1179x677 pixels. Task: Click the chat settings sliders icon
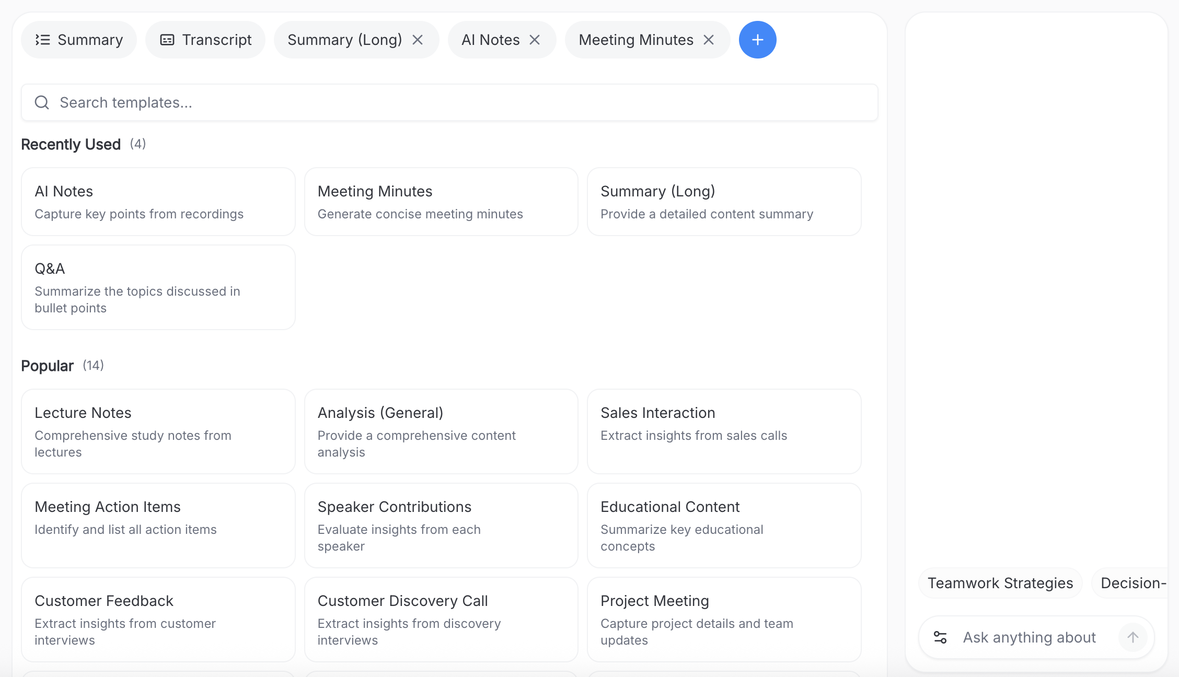point(940,637)
